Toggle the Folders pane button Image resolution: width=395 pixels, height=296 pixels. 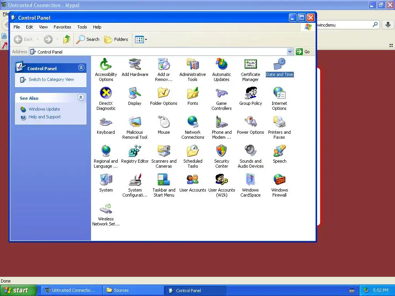(116, 39)
